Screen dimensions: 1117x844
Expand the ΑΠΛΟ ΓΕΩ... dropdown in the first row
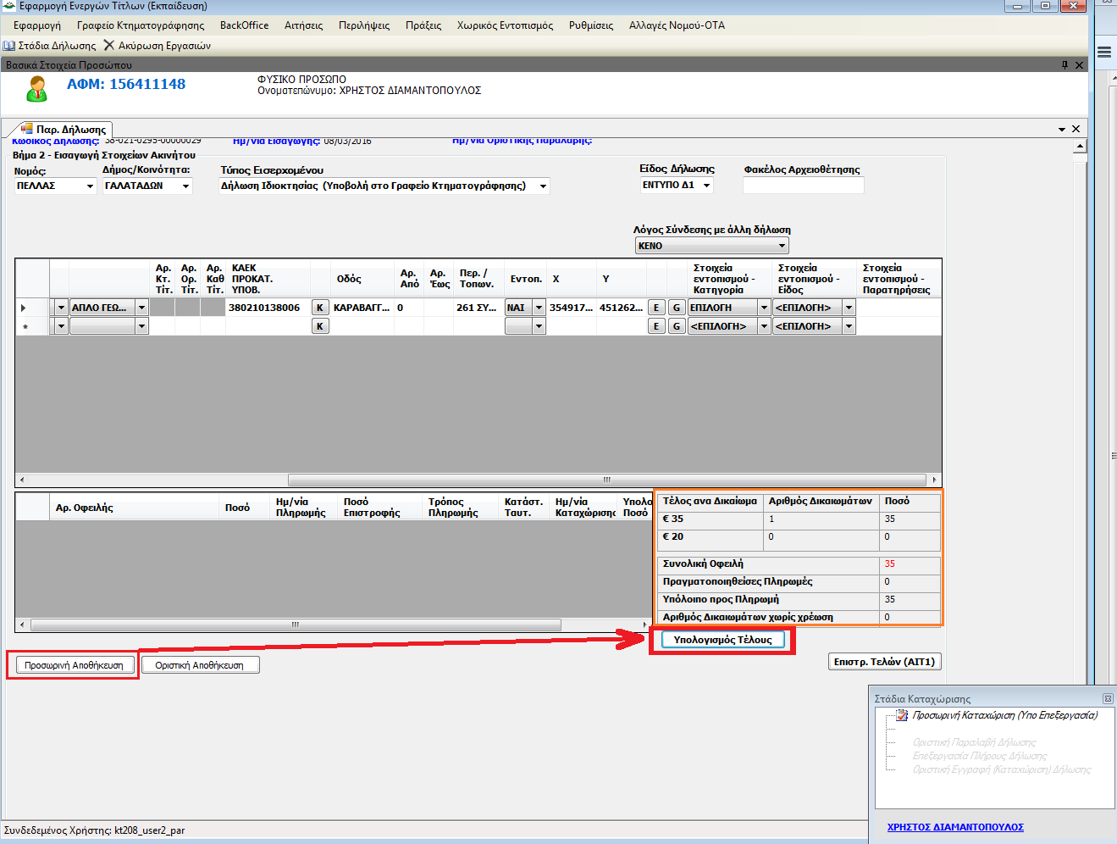(141, 308)
